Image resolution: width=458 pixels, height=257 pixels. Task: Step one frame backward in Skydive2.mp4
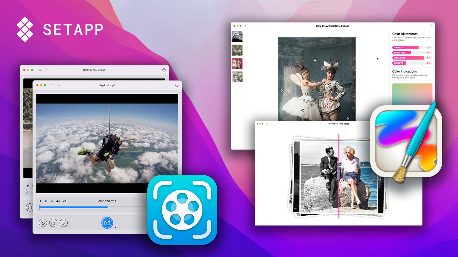46,201
